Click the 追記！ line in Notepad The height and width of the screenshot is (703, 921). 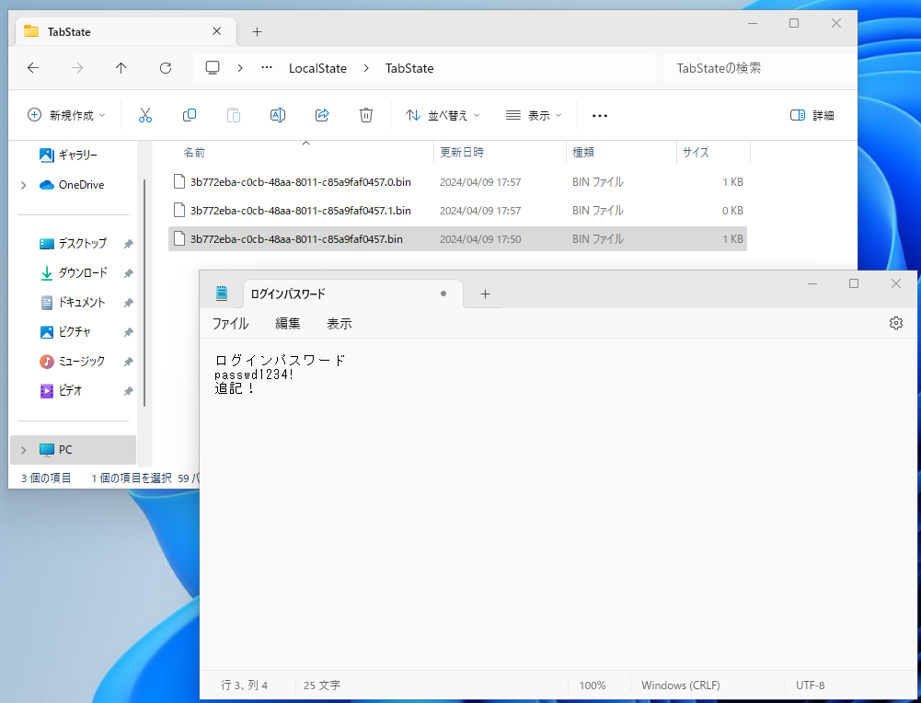(x=235, y=388)
